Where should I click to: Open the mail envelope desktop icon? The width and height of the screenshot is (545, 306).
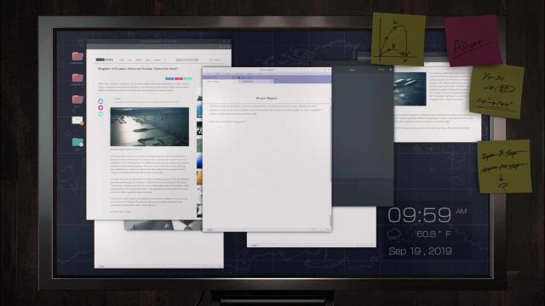(x=77, y=121)
